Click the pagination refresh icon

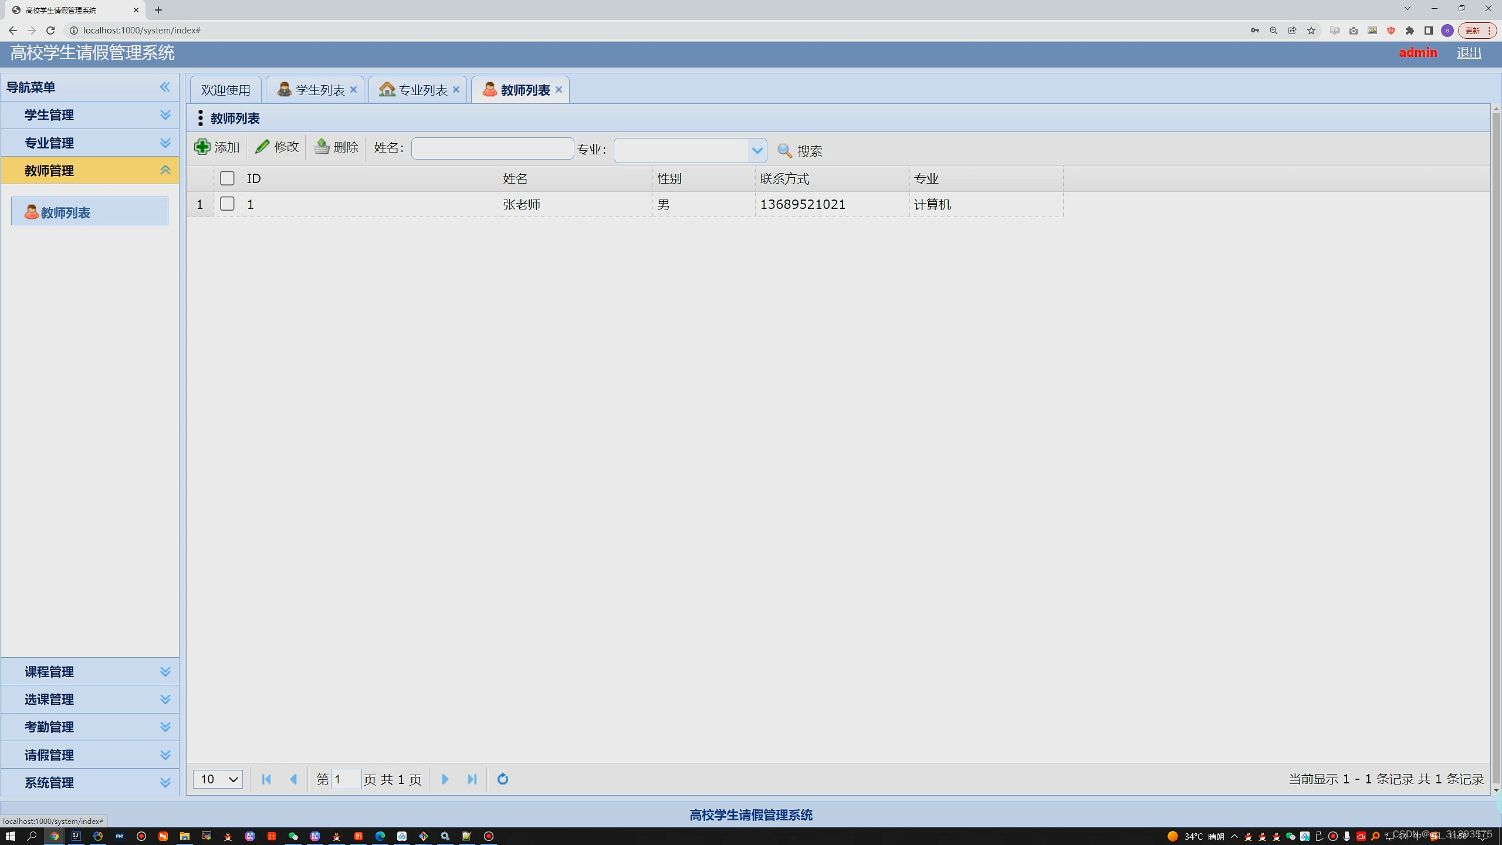[x=503, y=779]
